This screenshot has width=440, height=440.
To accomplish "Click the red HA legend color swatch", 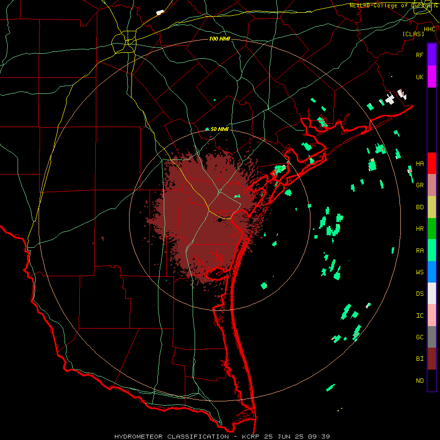I will point(432,163).
